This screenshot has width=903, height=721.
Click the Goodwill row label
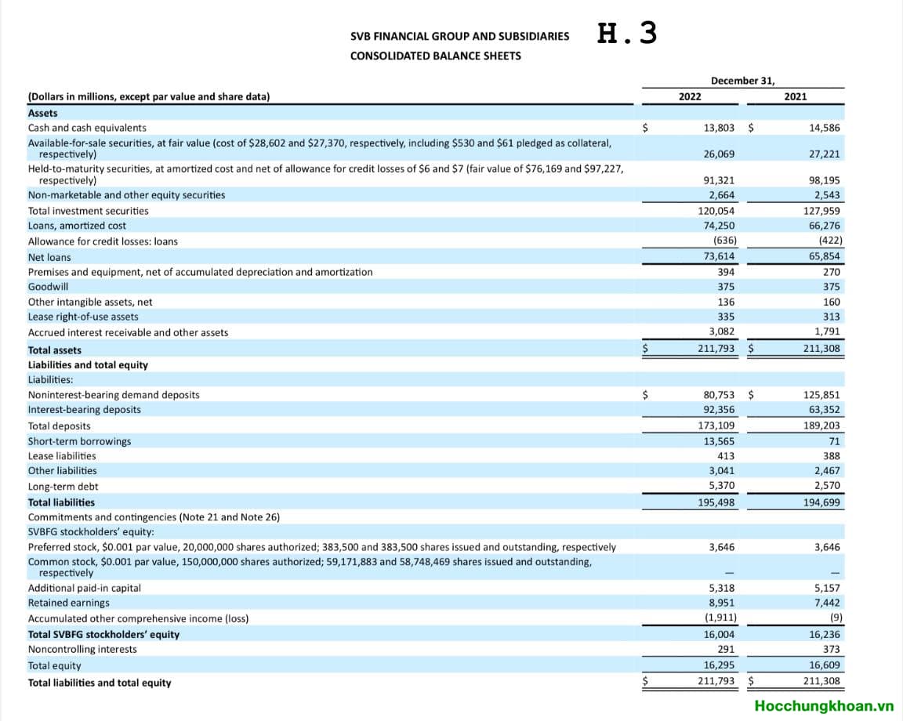coord(48,287)
